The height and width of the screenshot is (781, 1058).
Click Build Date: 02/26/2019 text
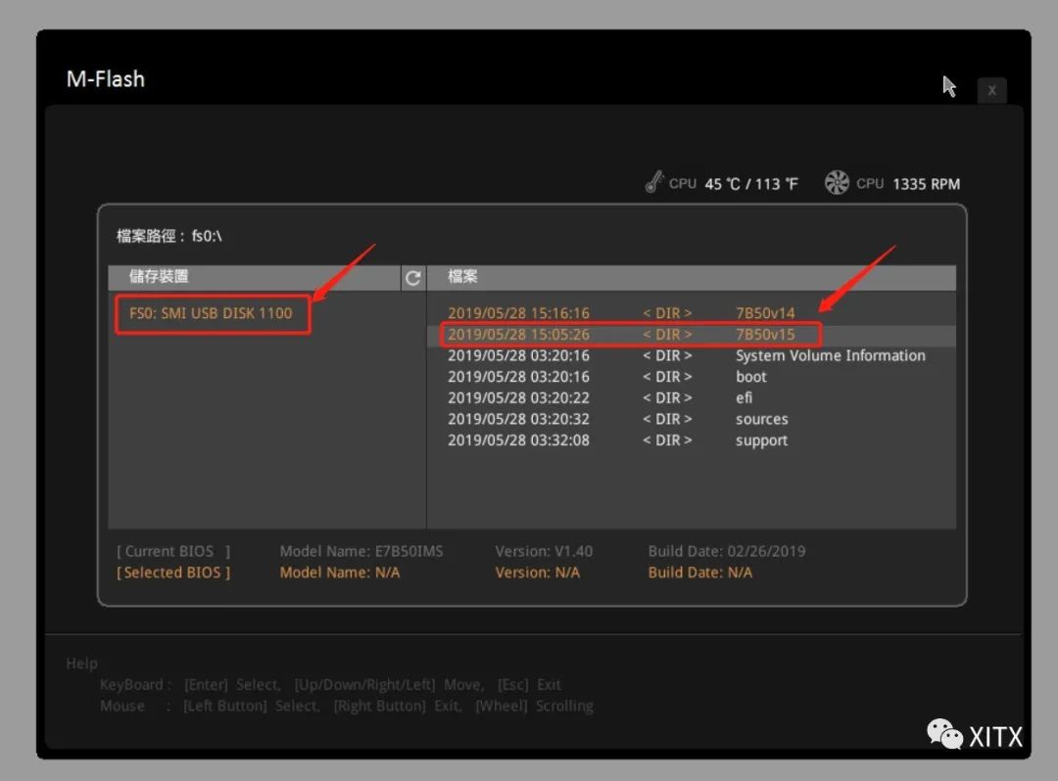click(x=727, y=551)
